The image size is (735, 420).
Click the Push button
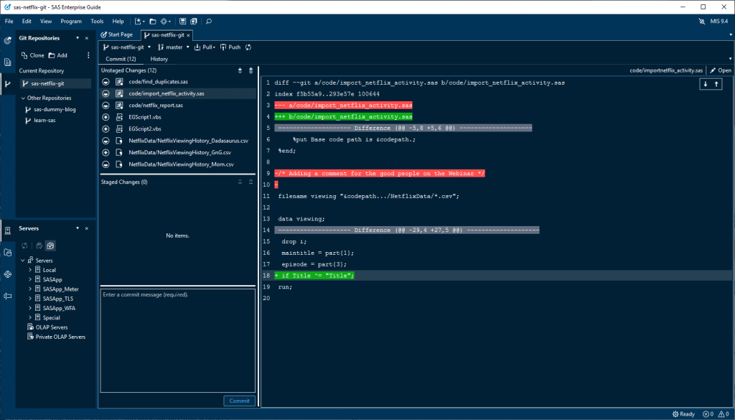[230, 47]
